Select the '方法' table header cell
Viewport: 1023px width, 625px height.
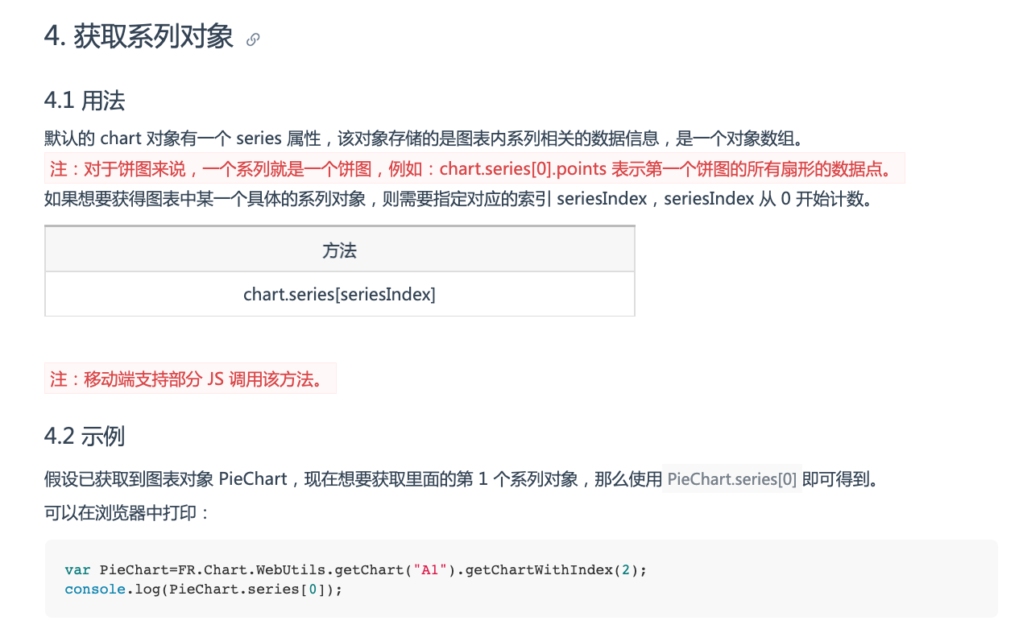[339, 250]
